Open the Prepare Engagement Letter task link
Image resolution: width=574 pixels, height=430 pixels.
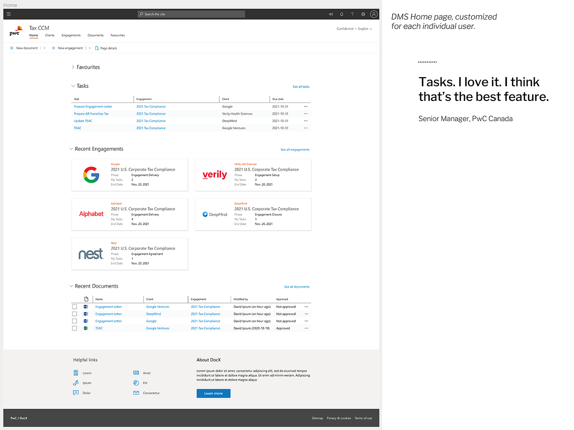pyautogui.click(x=93, y=106)
